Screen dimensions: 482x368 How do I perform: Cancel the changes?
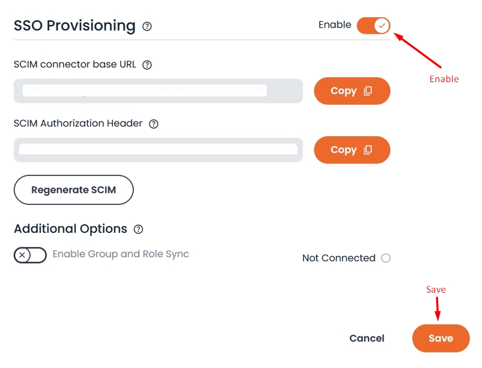click(x=366, y=338)
